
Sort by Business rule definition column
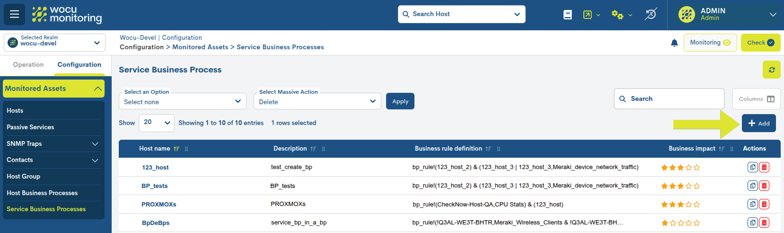488,149
